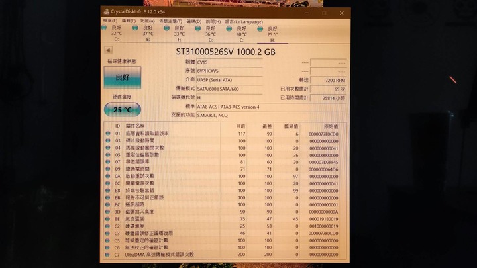The width and height of the screenshot is (477, 268).
Task: Click the interface field UASP (Serial ATA)
Action: pos(229,80)
